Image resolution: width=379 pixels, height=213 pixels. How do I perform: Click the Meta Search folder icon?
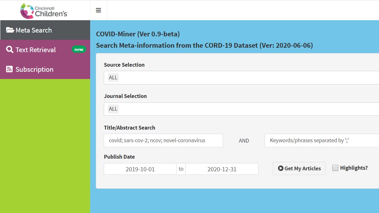(10, 30)
